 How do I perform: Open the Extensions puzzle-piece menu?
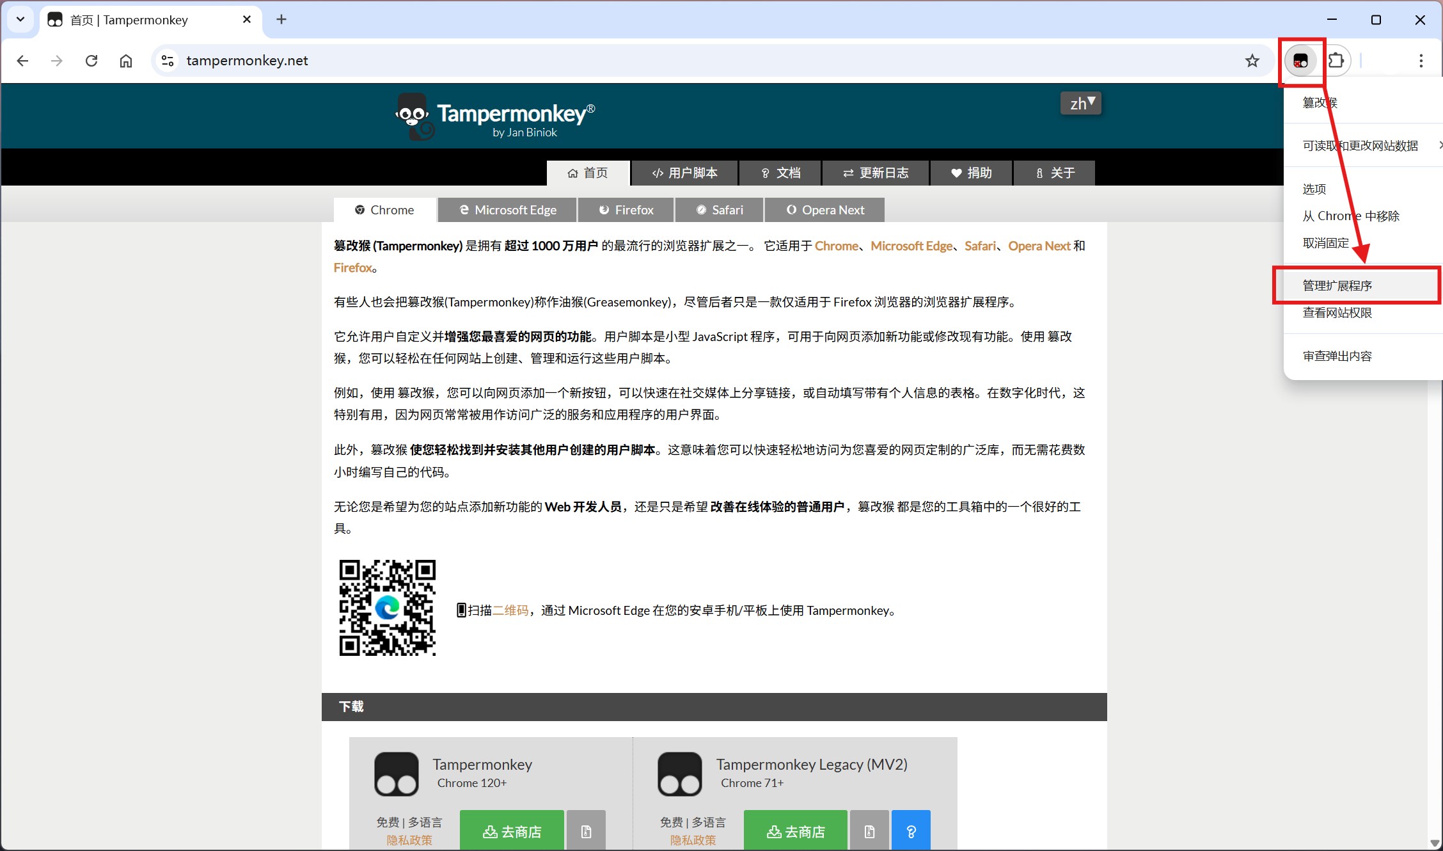[1336, 61]
